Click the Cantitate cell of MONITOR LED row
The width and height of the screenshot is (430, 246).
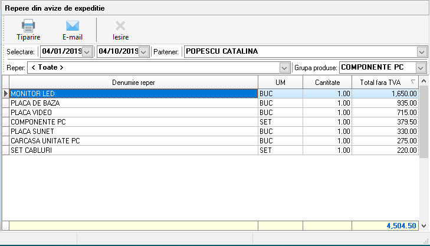[x=327, y=94]
